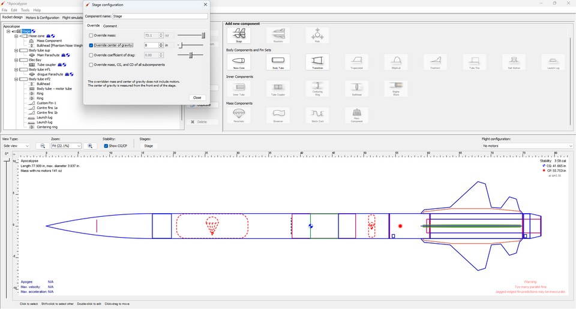This screenshot has width=576, height=309.
Task: Toggle the Show CG/CP checkbox
Action: coord(106,146)
